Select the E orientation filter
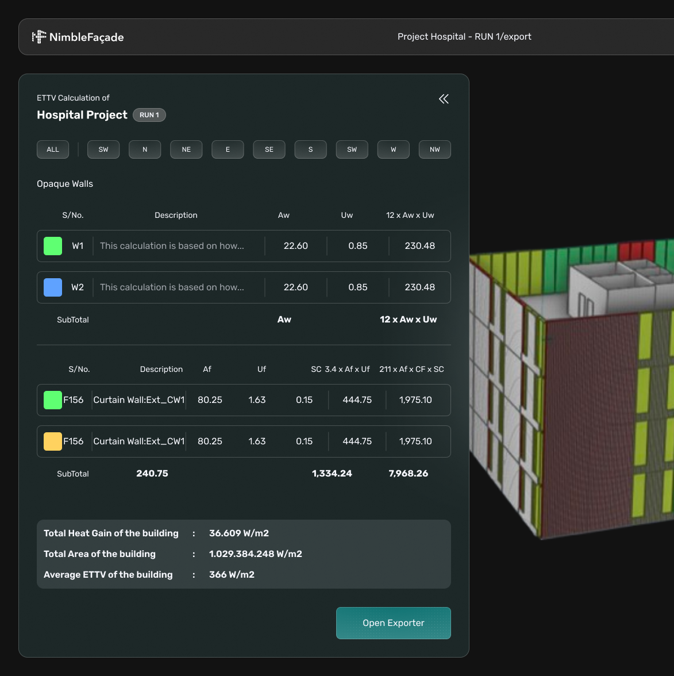674x676 pixels. point(228,149)
